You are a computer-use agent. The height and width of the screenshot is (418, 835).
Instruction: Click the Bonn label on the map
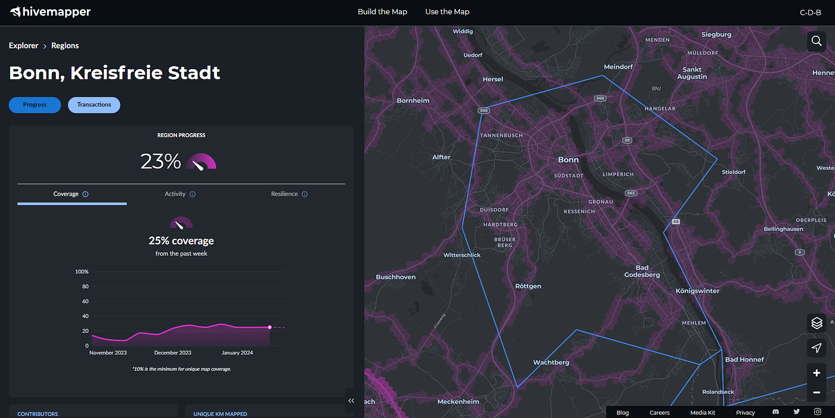pos(568,160)
